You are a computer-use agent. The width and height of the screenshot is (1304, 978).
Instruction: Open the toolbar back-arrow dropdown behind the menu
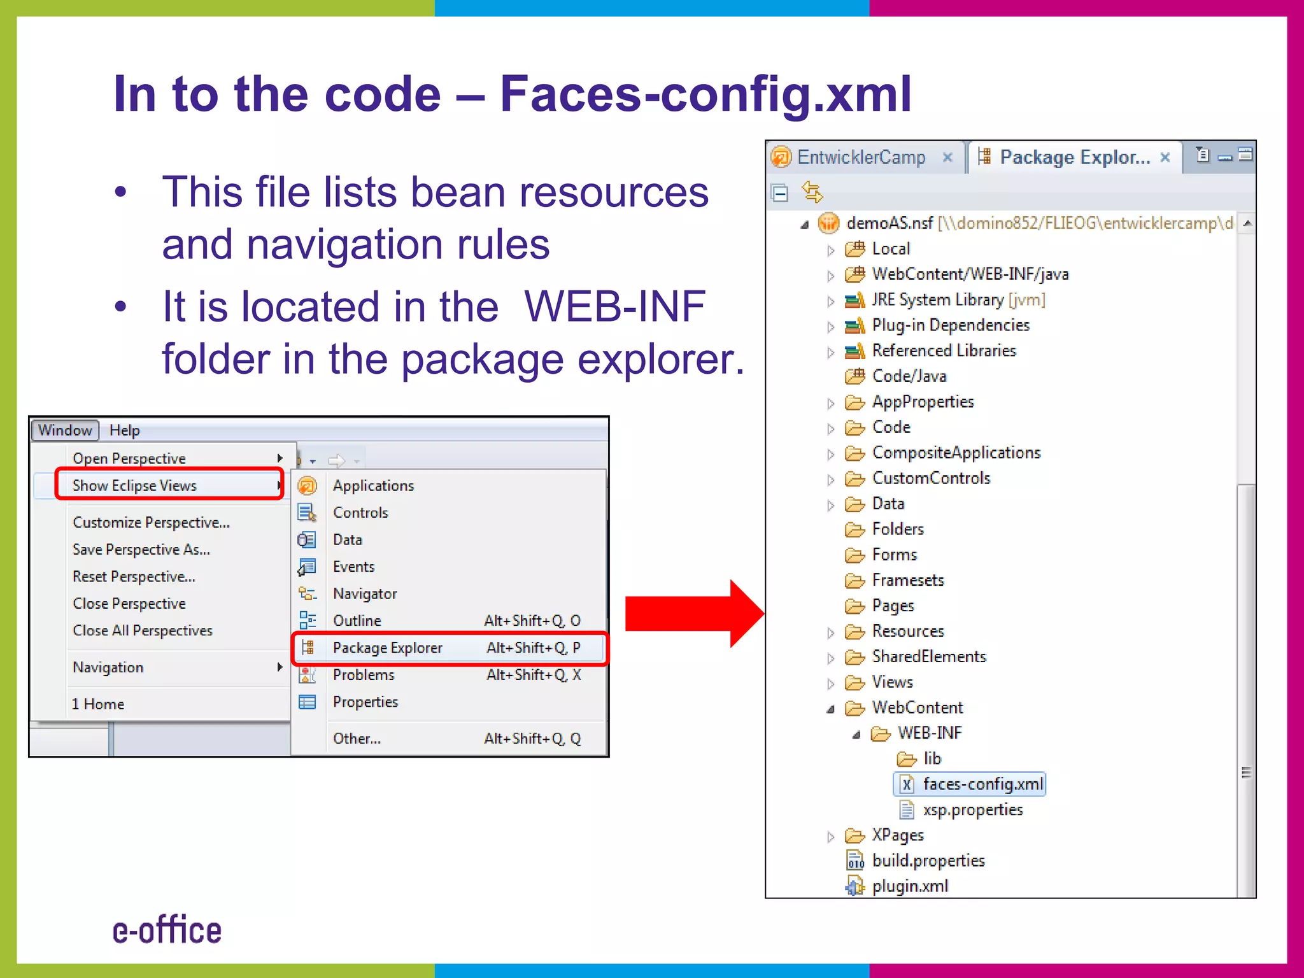pyautogui.click(x=313, y=461)
